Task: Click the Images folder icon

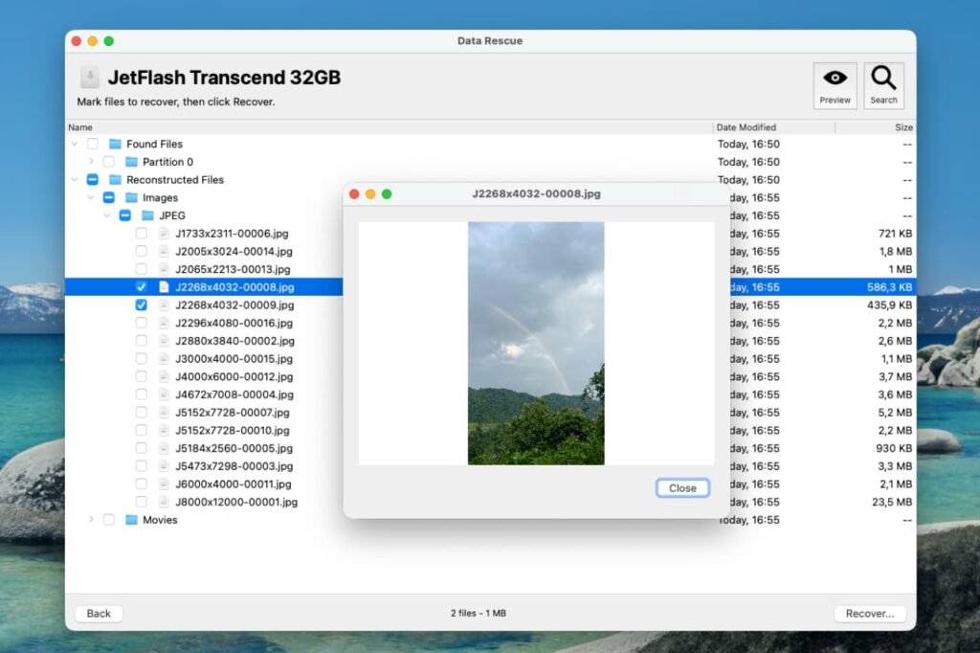Action: pyautogui.click(x=131, y=197)
